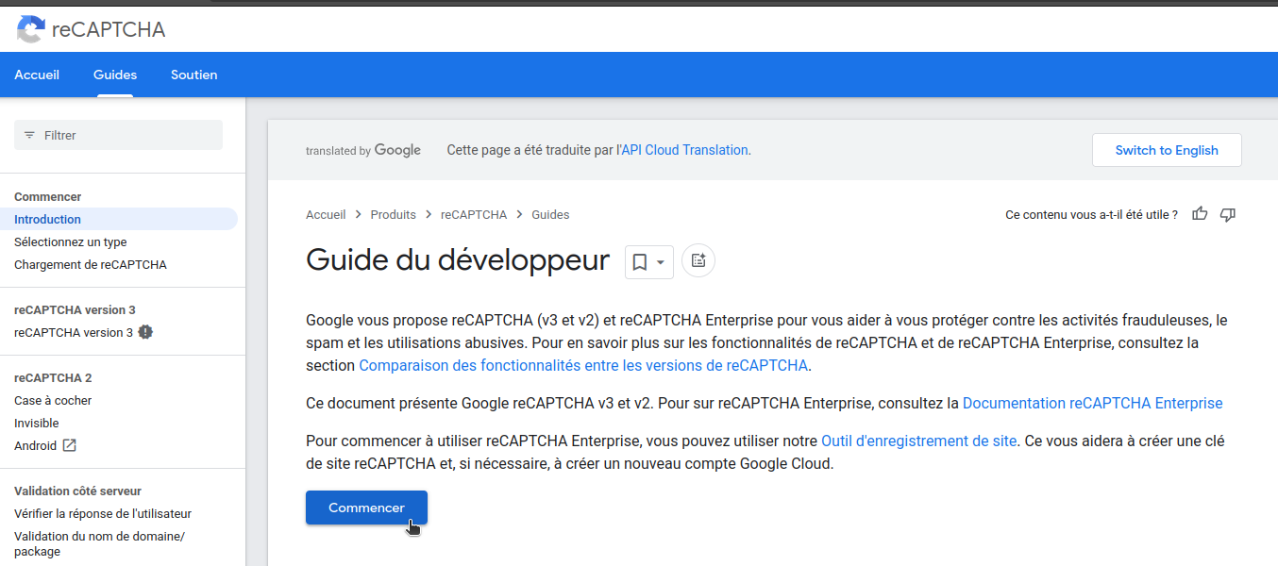Click the reCAPTCHA breadcrumb
This screenshot has height=566, width=1278.
tap(474, 214)
